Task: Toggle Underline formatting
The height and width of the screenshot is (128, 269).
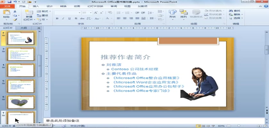Action: (69, 18)
